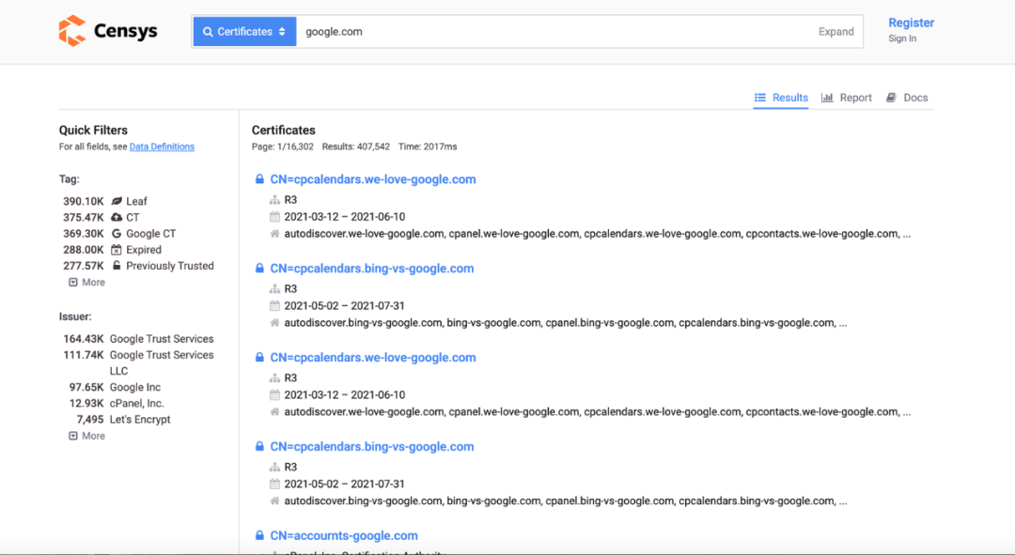
Task: Filter by the Google CT tag icon
Action: 117,234
